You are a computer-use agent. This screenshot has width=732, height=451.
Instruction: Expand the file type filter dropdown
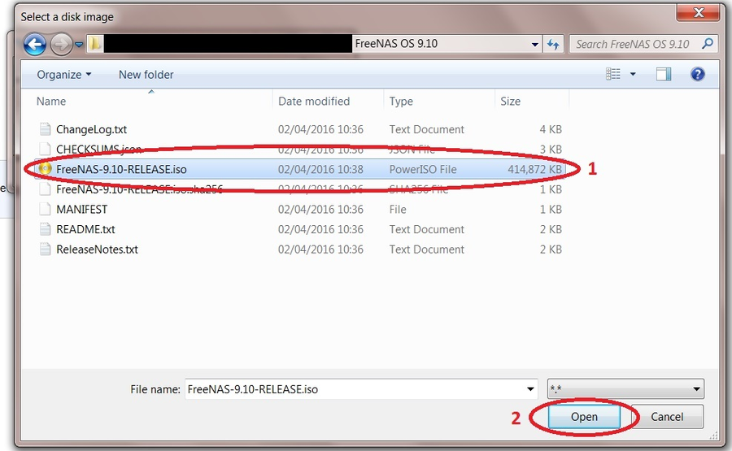click(696, 389)
